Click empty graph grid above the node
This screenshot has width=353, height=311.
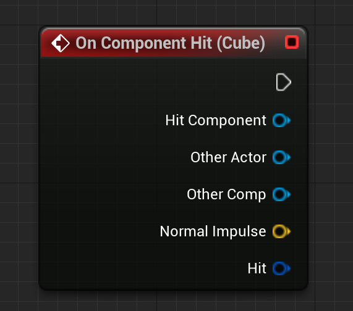(173, 12)
